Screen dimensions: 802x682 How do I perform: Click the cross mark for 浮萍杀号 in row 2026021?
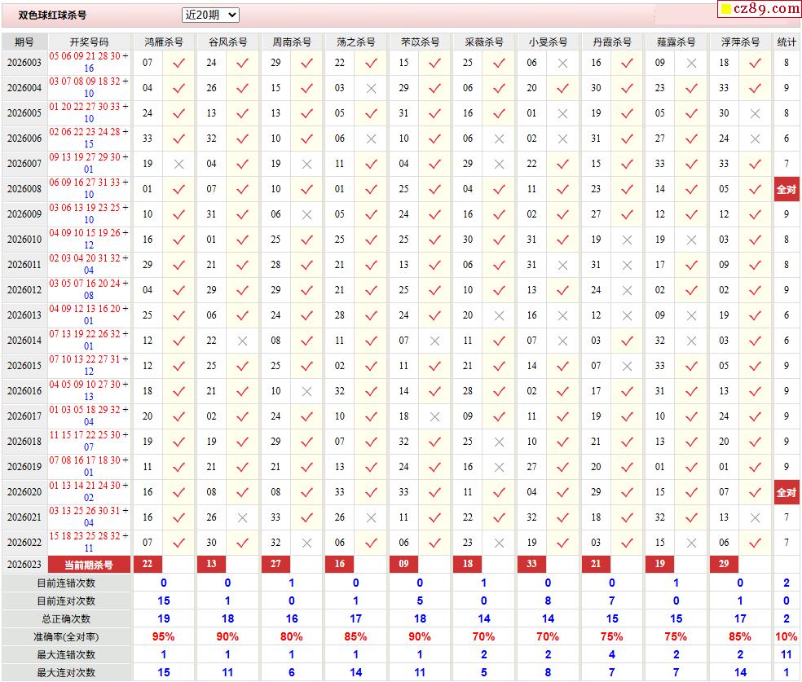[755, 517]
